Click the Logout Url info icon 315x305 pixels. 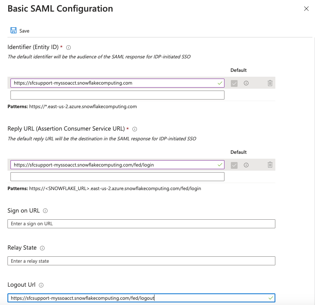coord(41,285)
